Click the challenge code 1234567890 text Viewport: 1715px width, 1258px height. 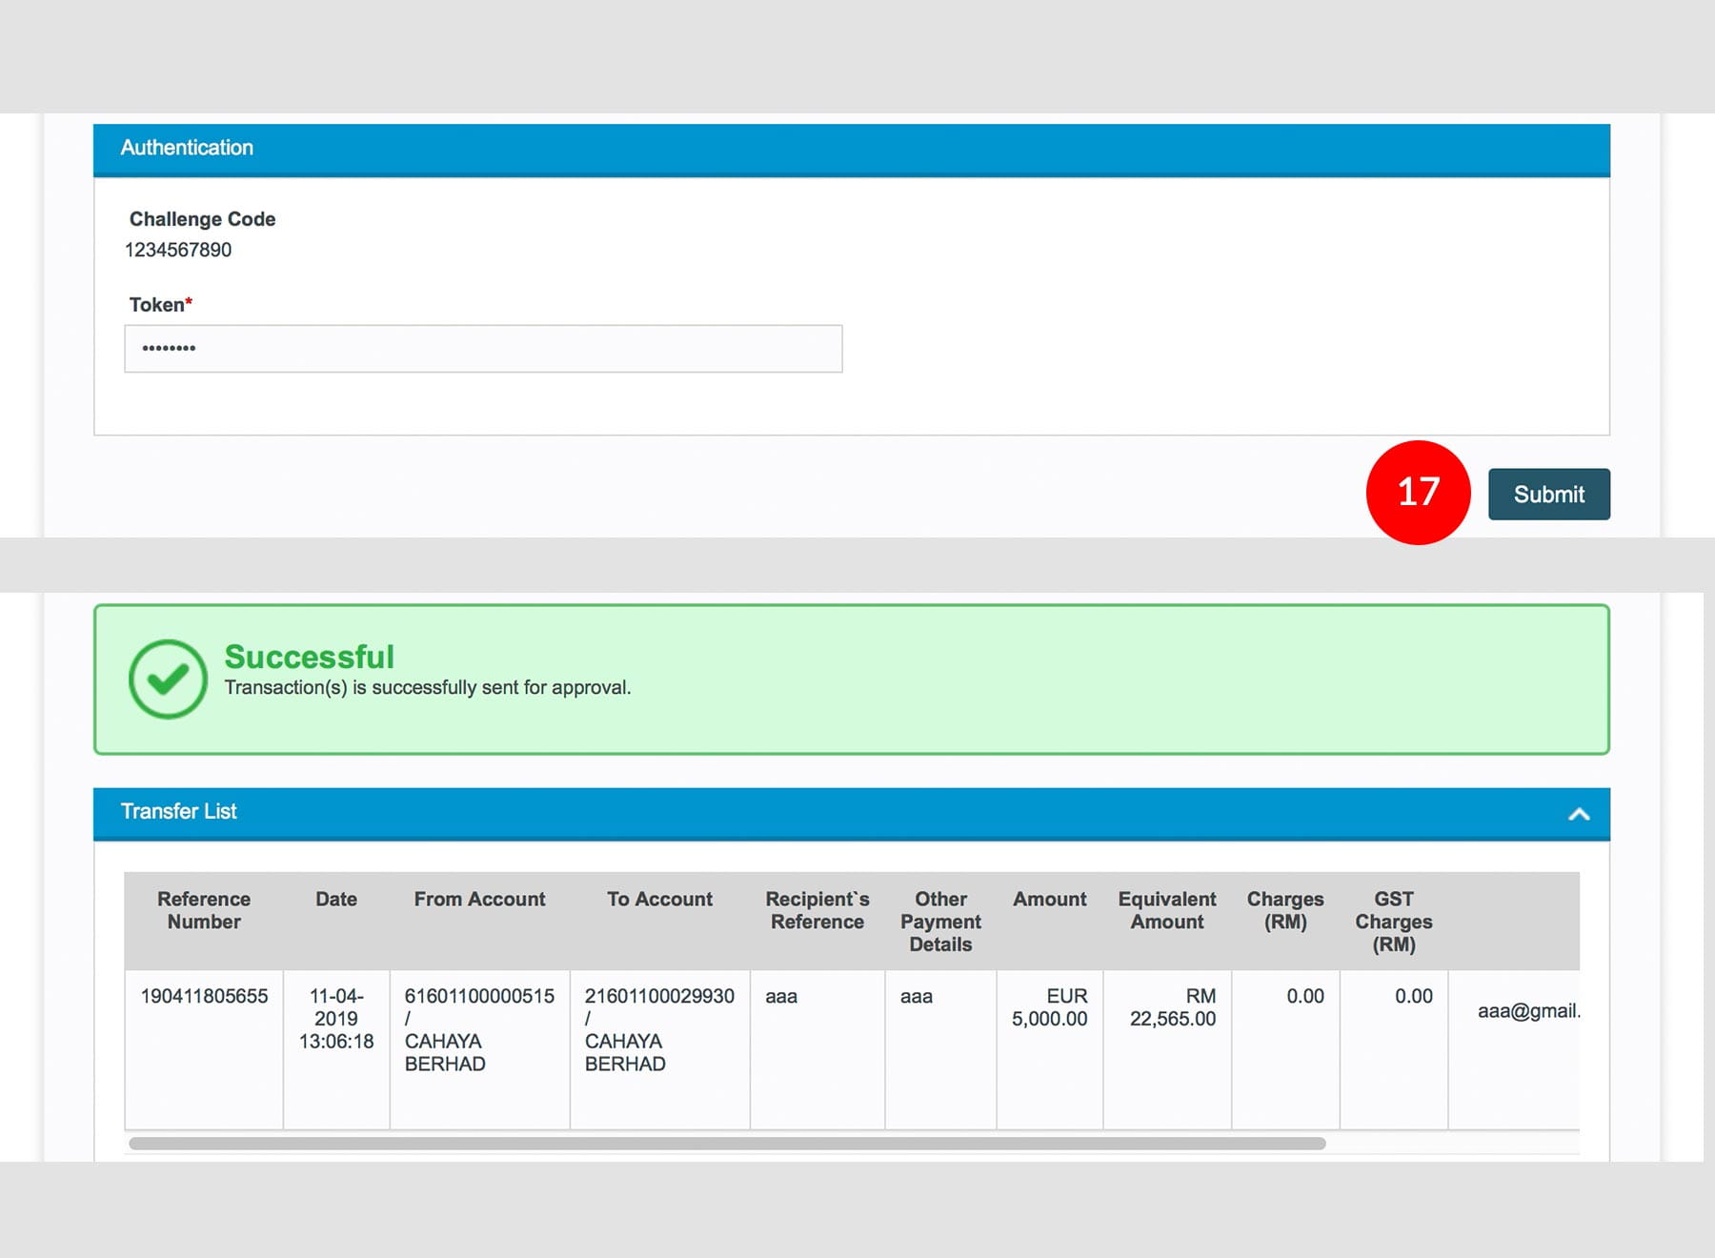coord(178,251)
